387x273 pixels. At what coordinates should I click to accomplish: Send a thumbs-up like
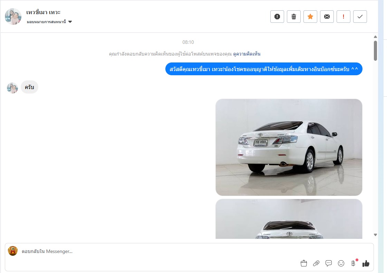pos(366,263)
